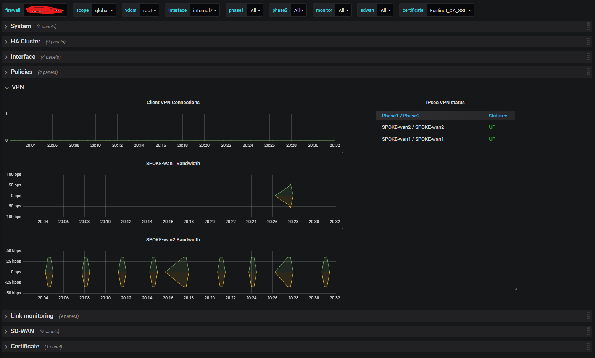595x358 pixels.
Task: Sort by Phase1 / Phase2 column header
Action: [x=400, y=116]
